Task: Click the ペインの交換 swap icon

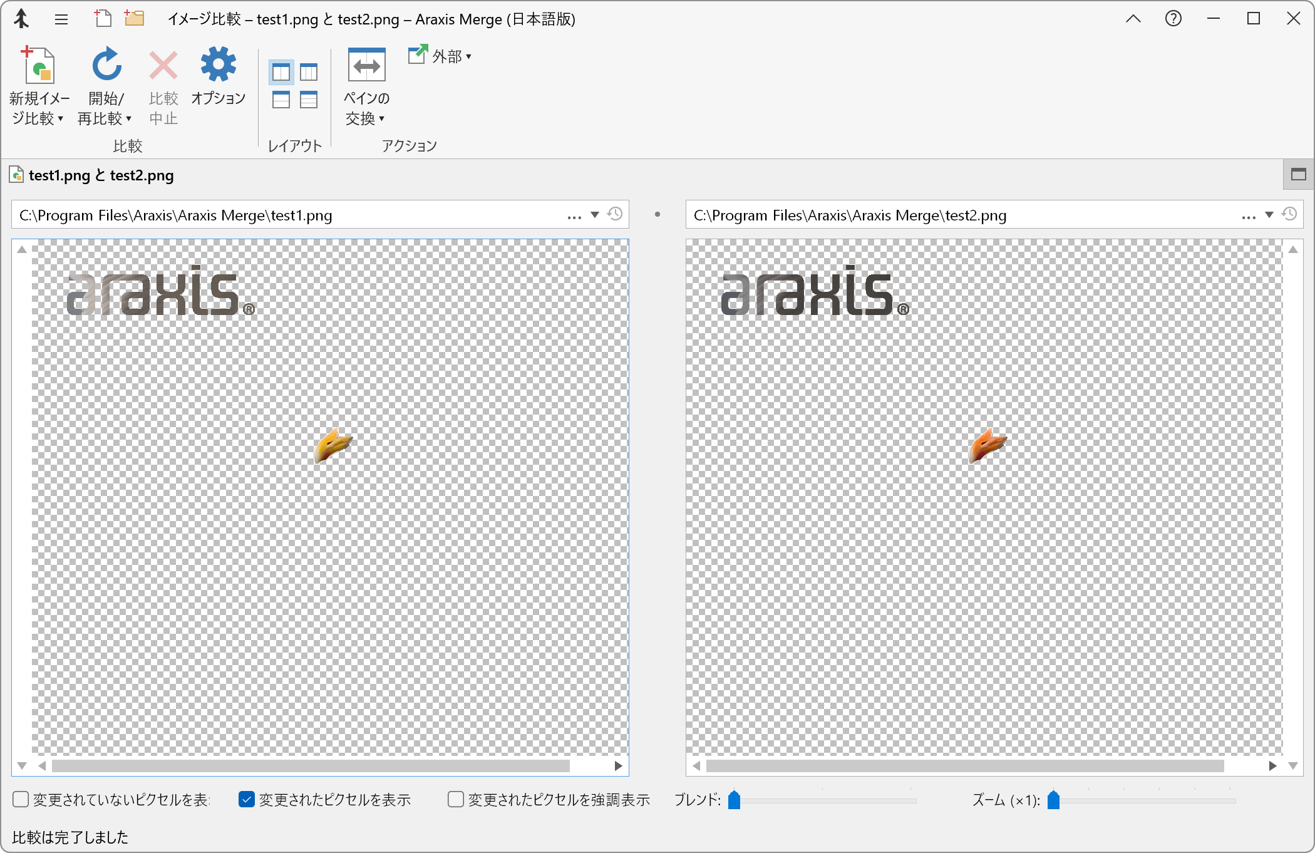Action: pos(366,65)
